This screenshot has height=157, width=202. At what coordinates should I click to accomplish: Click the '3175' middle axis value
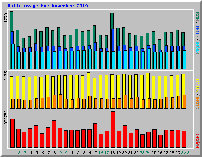pyautogui.click(x=6, y=76)
